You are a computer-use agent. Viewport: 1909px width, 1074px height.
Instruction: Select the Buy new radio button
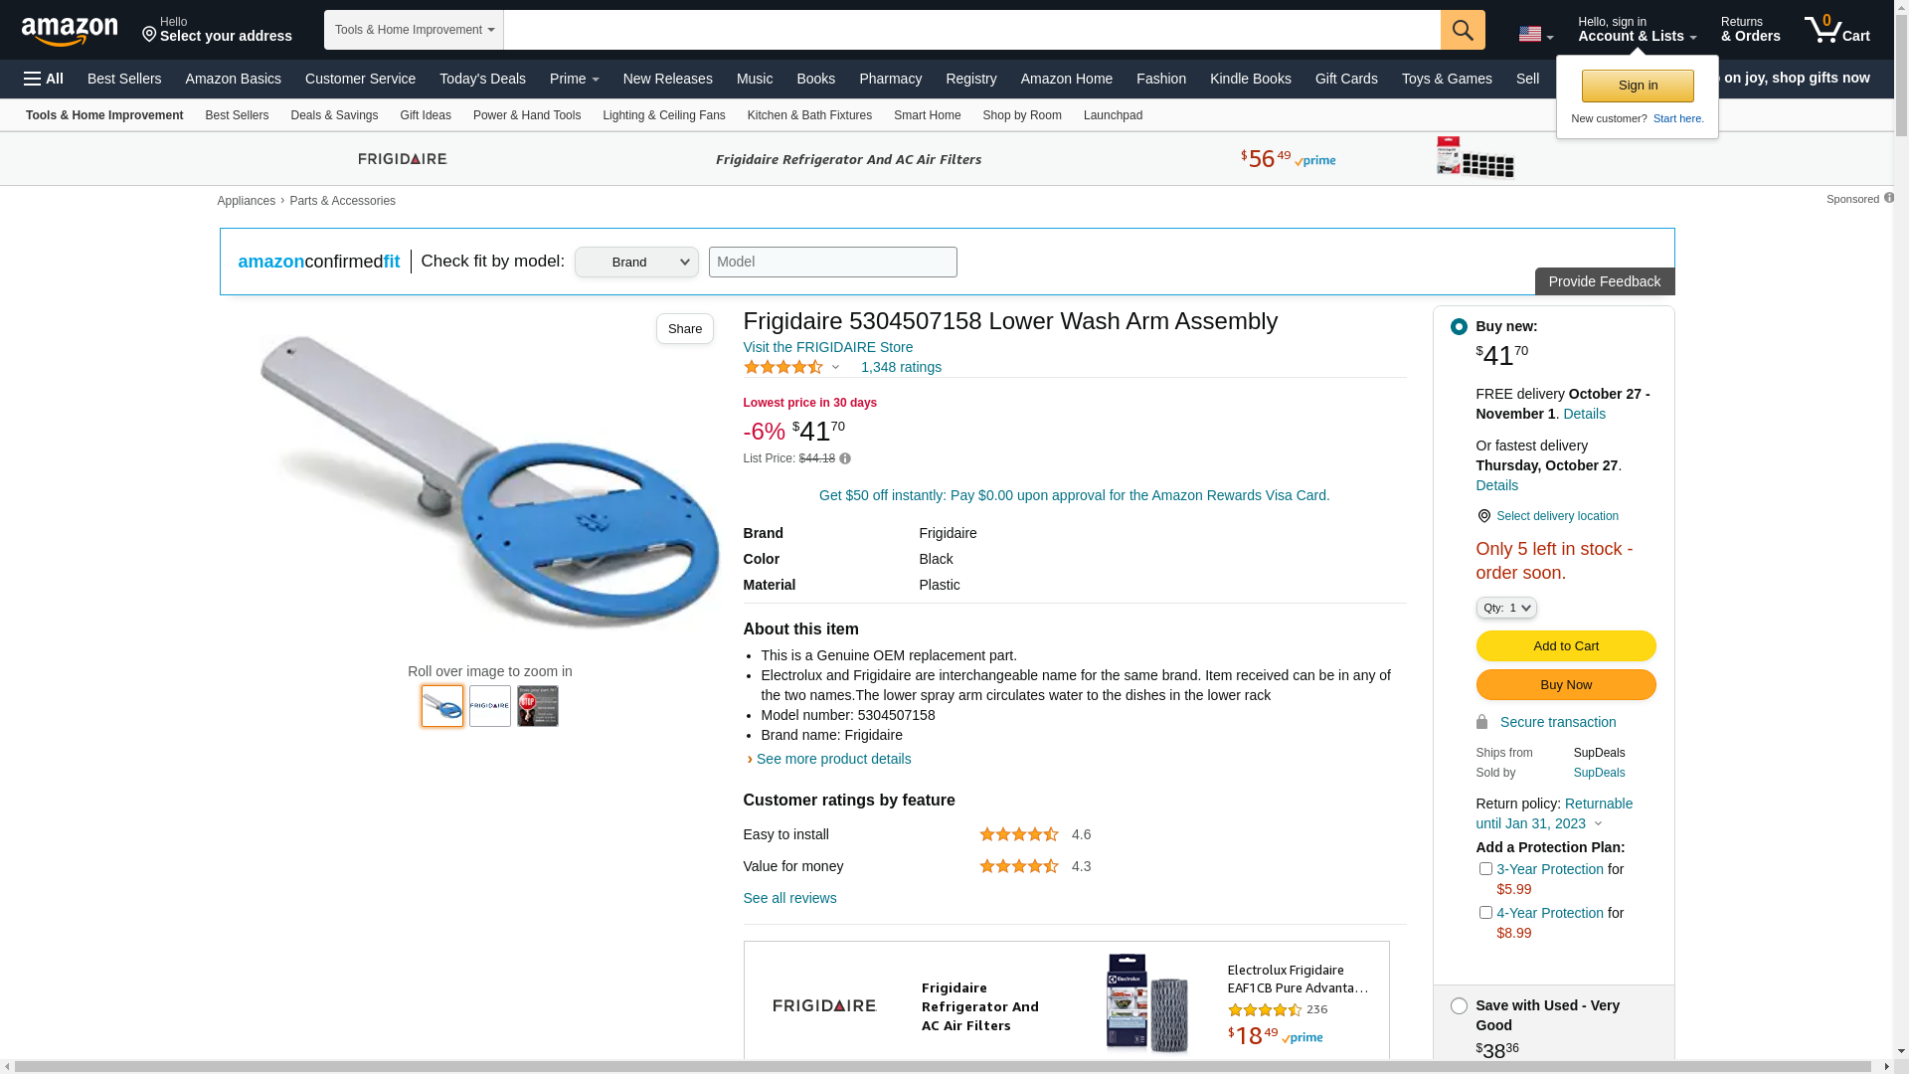[1459, 327]
